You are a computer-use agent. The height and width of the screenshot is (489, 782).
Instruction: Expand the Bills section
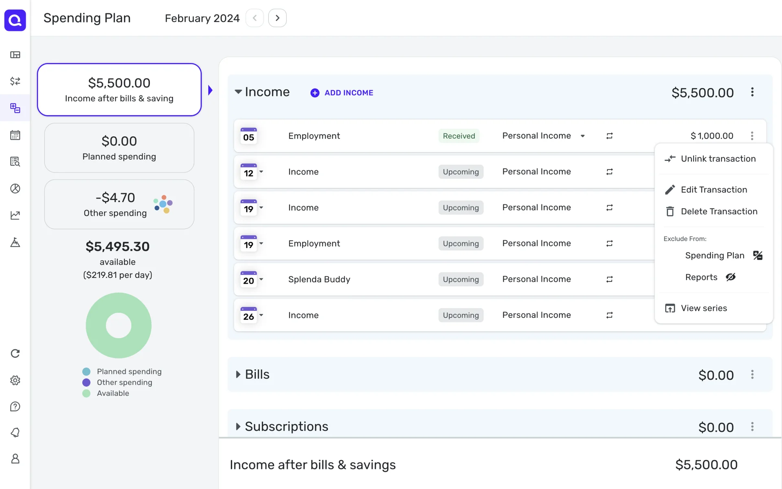(x=238, y=374)
